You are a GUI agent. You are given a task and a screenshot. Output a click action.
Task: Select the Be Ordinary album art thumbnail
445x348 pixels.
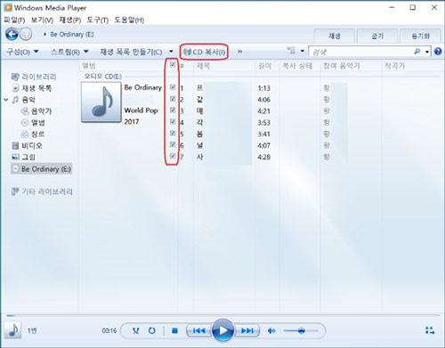101,102
